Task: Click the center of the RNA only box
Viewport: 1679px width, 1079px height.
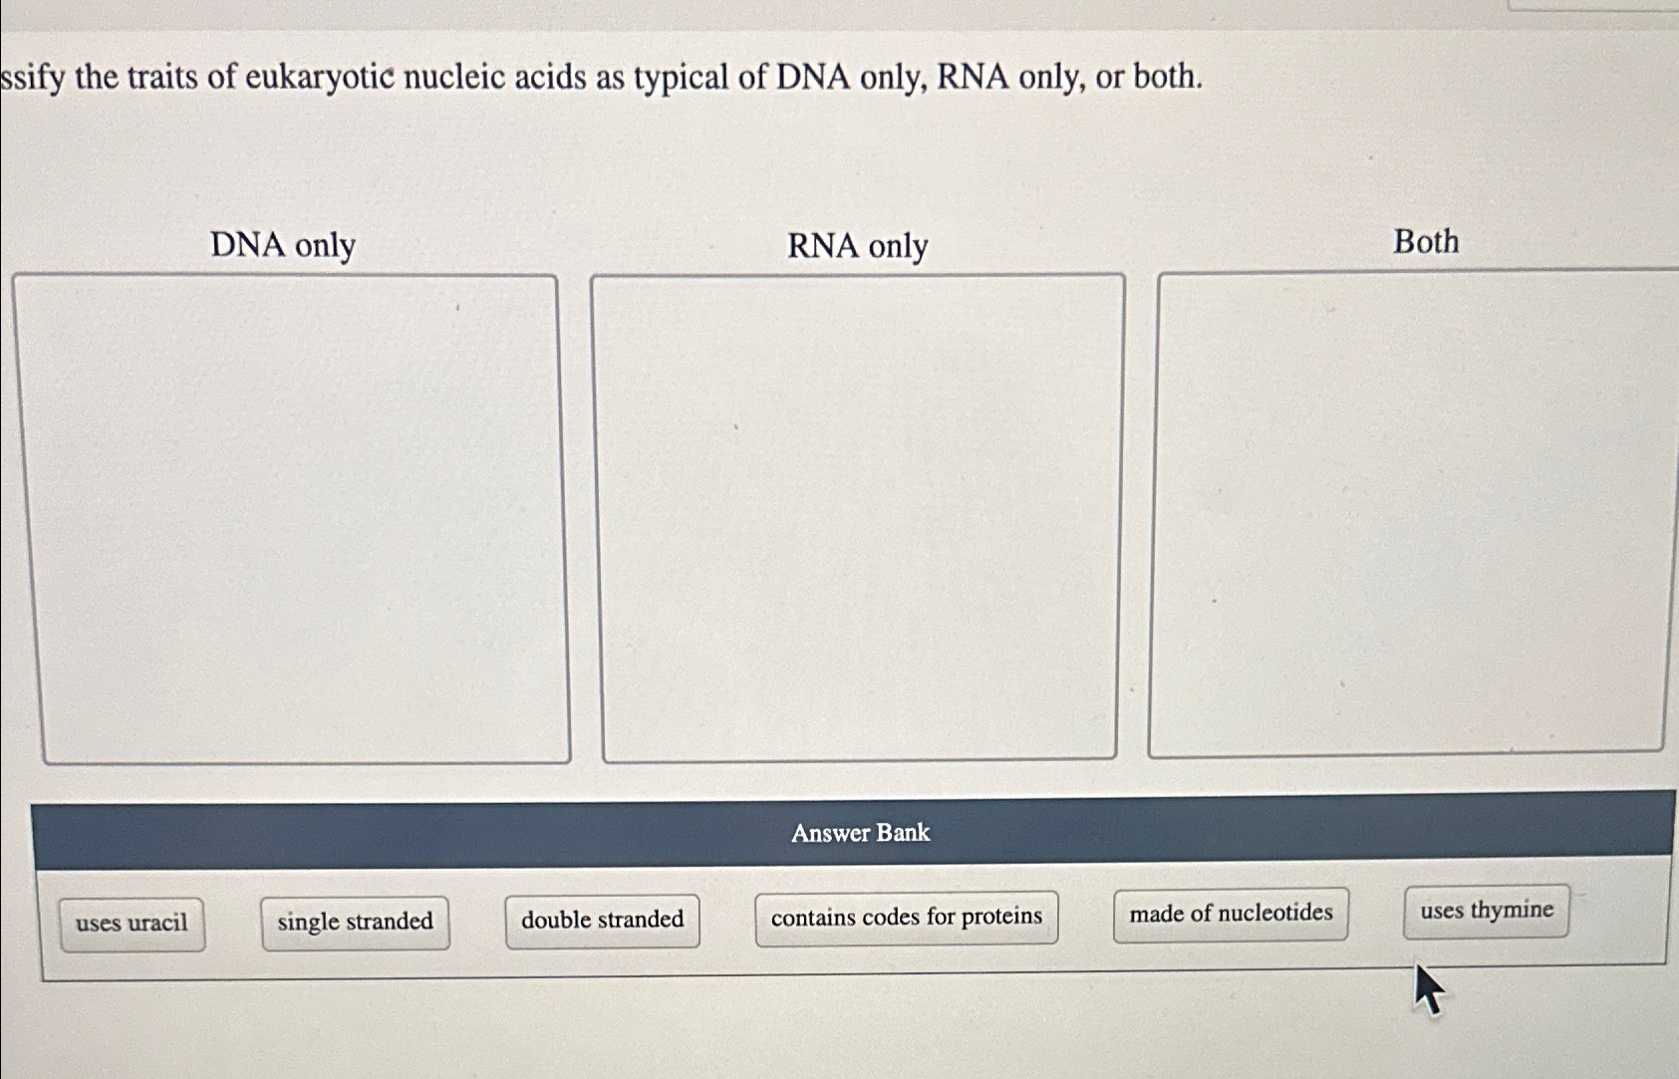Action: pyautogui.click(x=859, y=508)
